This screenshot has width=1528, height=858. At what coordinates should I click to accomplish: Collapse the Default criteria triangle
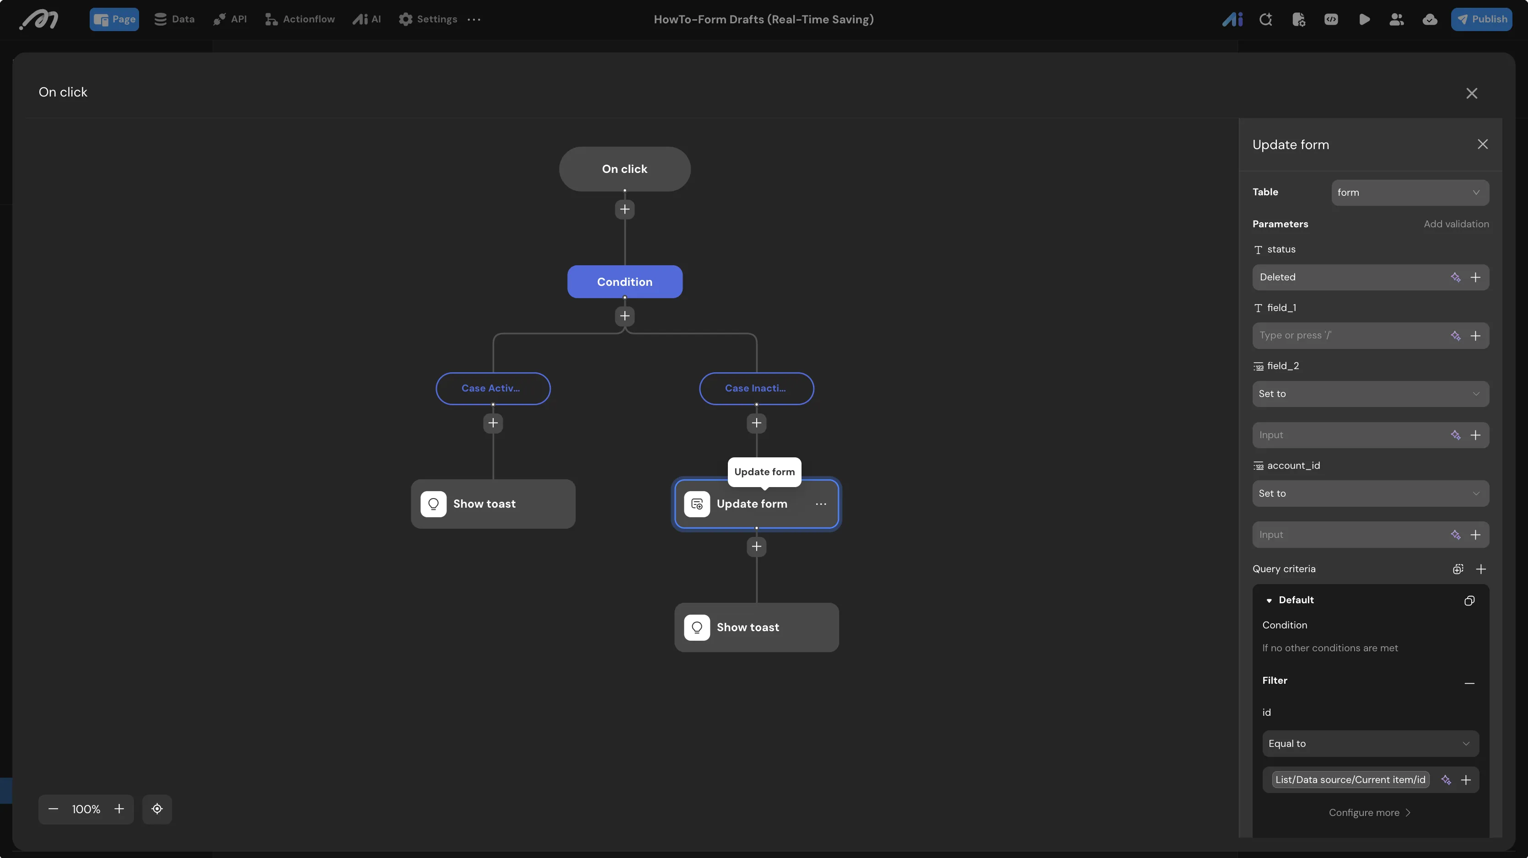point(1269,601)
